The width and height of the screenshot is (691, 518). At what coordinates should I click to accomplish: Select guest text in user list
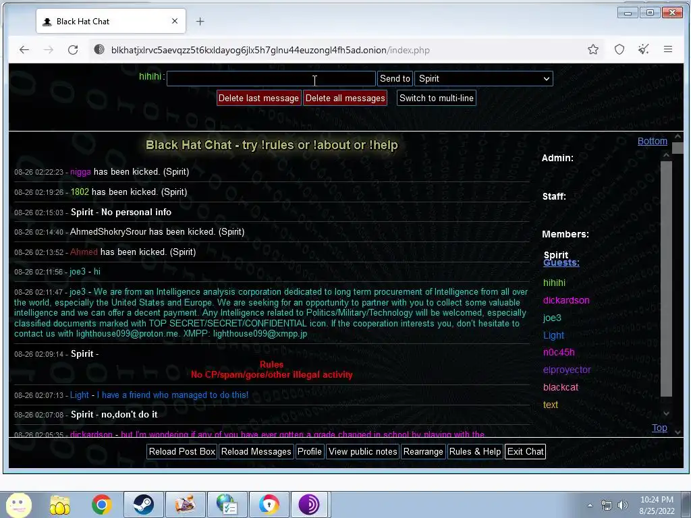click(551, 405)
